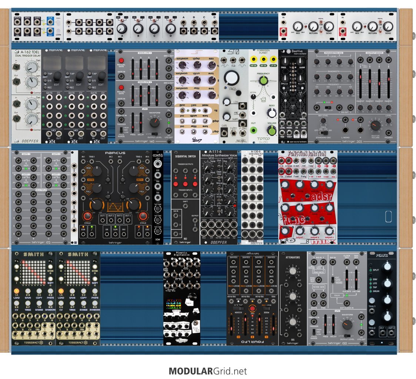The image size is (416, 379).
Task: Click the Phones jack on Behringer 305
Action: 389,133
